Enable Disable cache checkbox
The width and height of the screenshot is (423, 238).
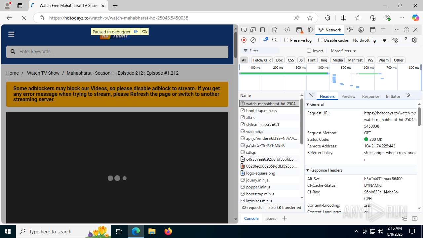pos(320,40)
